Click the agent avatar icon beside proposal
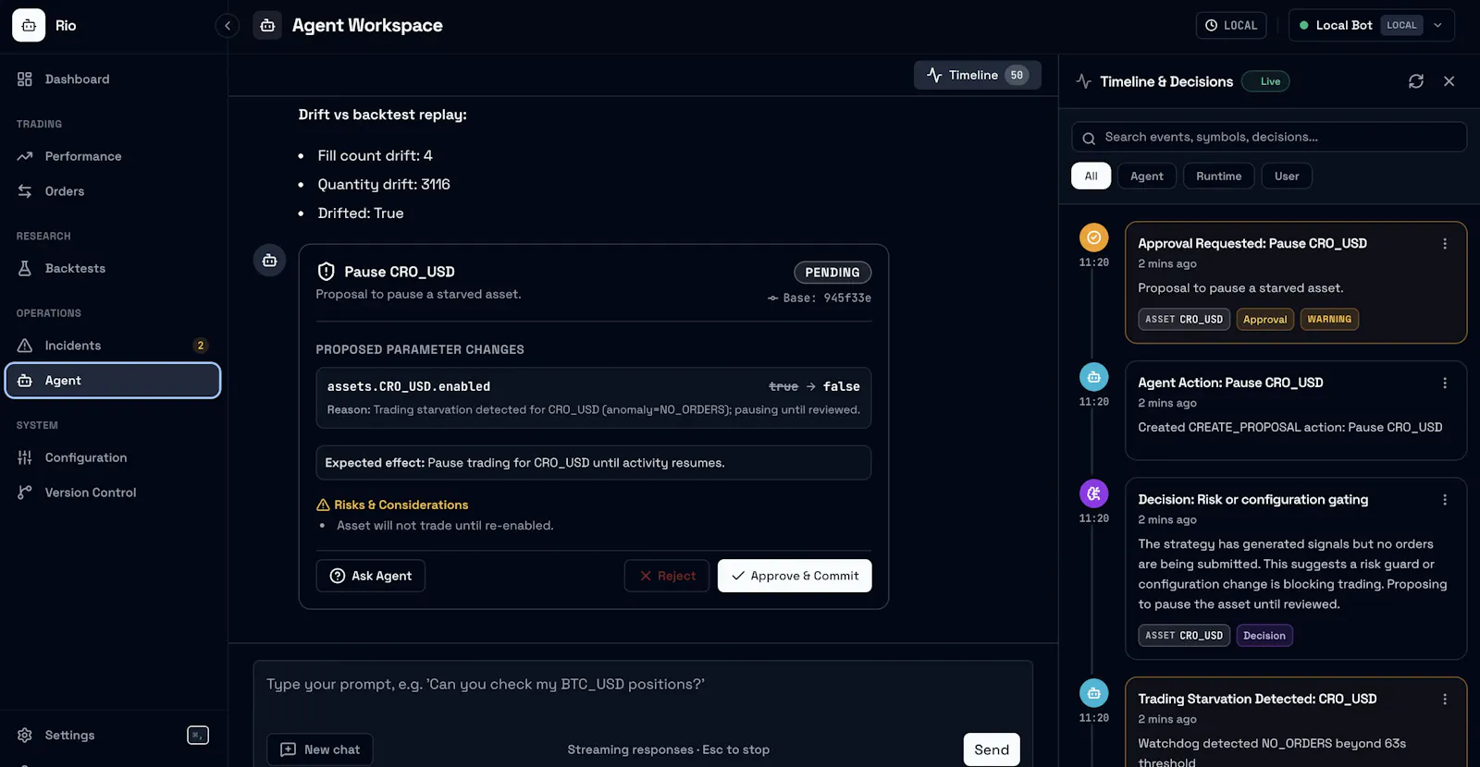Viewport: 1480px width, 767px height. click(x=269, y=261)
